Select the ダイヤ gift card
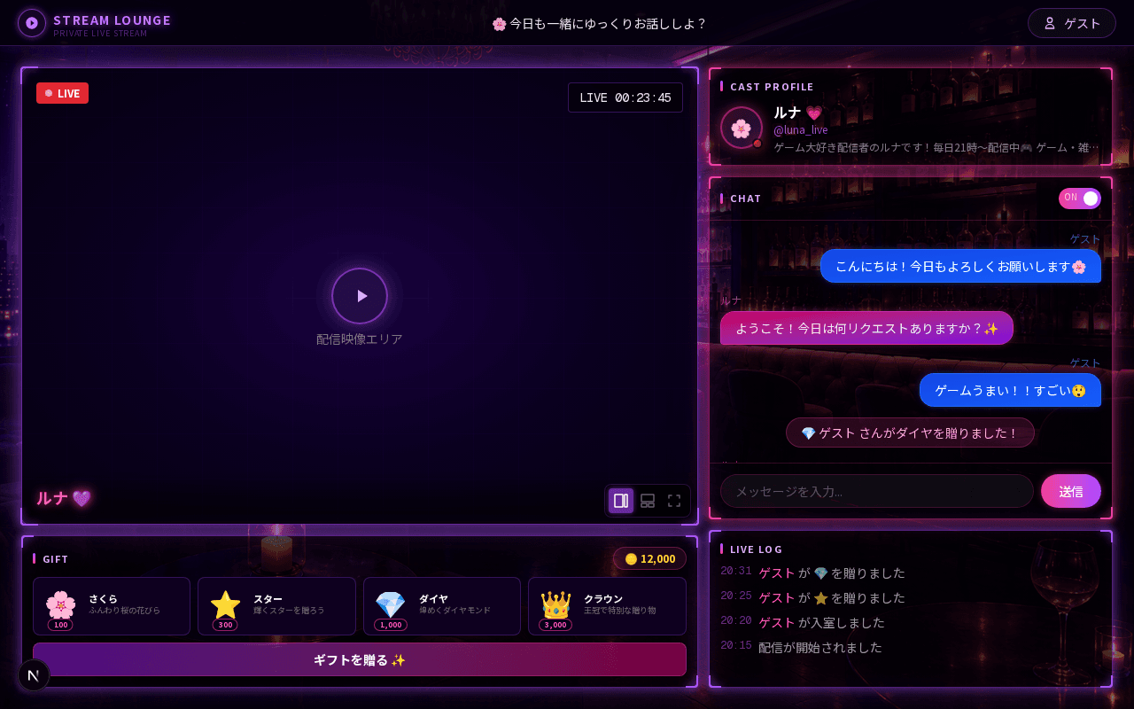This screenshot has height=709, width=1134. point(442,606)
